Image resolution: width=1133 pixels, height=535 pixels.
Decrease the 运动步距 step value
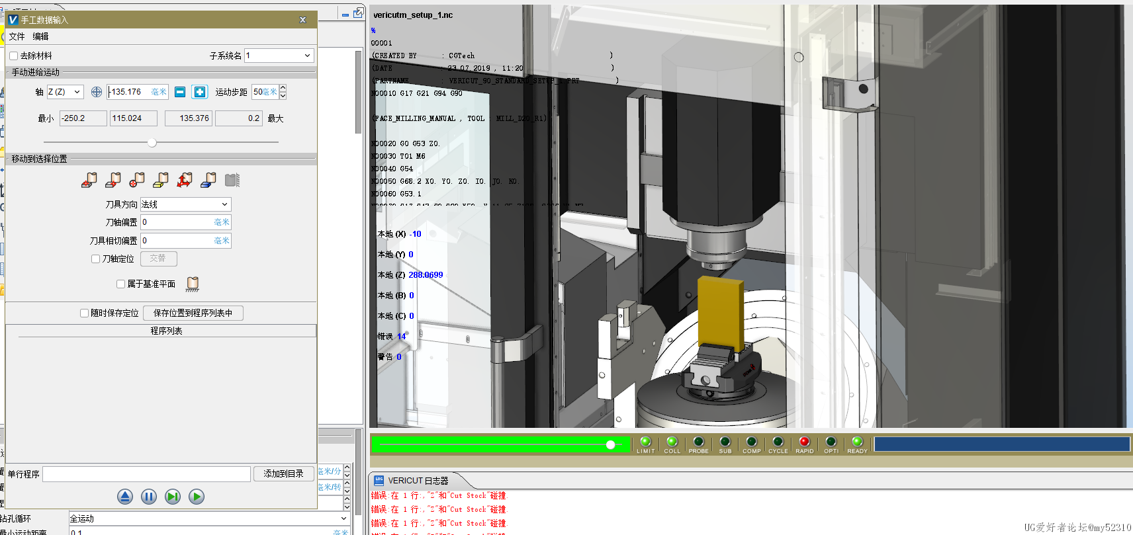[x=283, y=96]
